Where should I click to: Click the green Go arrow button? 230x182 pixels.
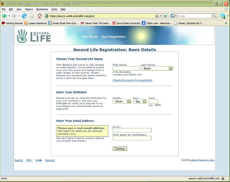tap(166, 16)
